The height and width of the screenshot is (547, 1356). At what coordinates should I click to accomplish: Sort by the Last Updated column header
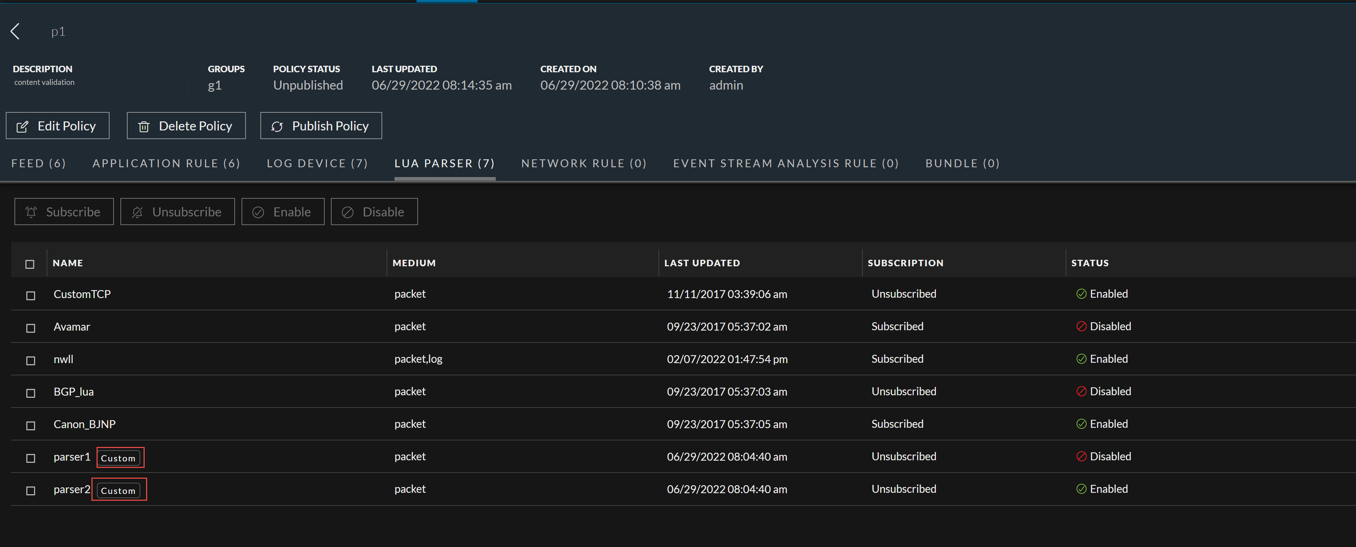(702, 263)
